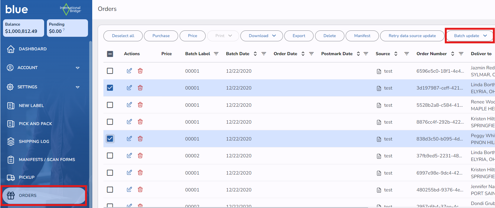Check the box for order 6596e5c0-18f1
495x208 pixels.
coord(110,71)
